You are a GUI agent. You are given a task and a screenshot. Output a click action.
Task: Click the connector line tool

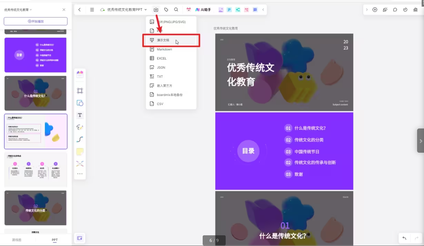pos(80,139)
